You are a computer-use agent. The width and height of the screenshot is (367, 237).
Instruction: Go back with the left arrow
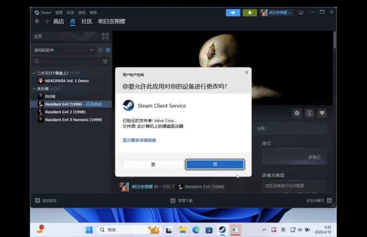(37, 21)
